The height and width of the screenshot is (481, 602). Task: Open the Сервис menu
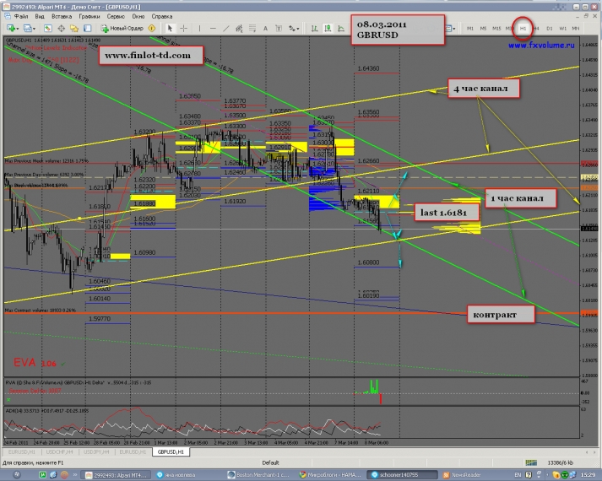coord(116,17)
